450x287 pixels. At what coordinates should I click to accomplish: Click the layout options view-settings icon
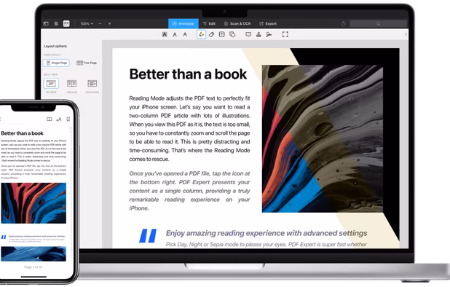pos(66,23)
